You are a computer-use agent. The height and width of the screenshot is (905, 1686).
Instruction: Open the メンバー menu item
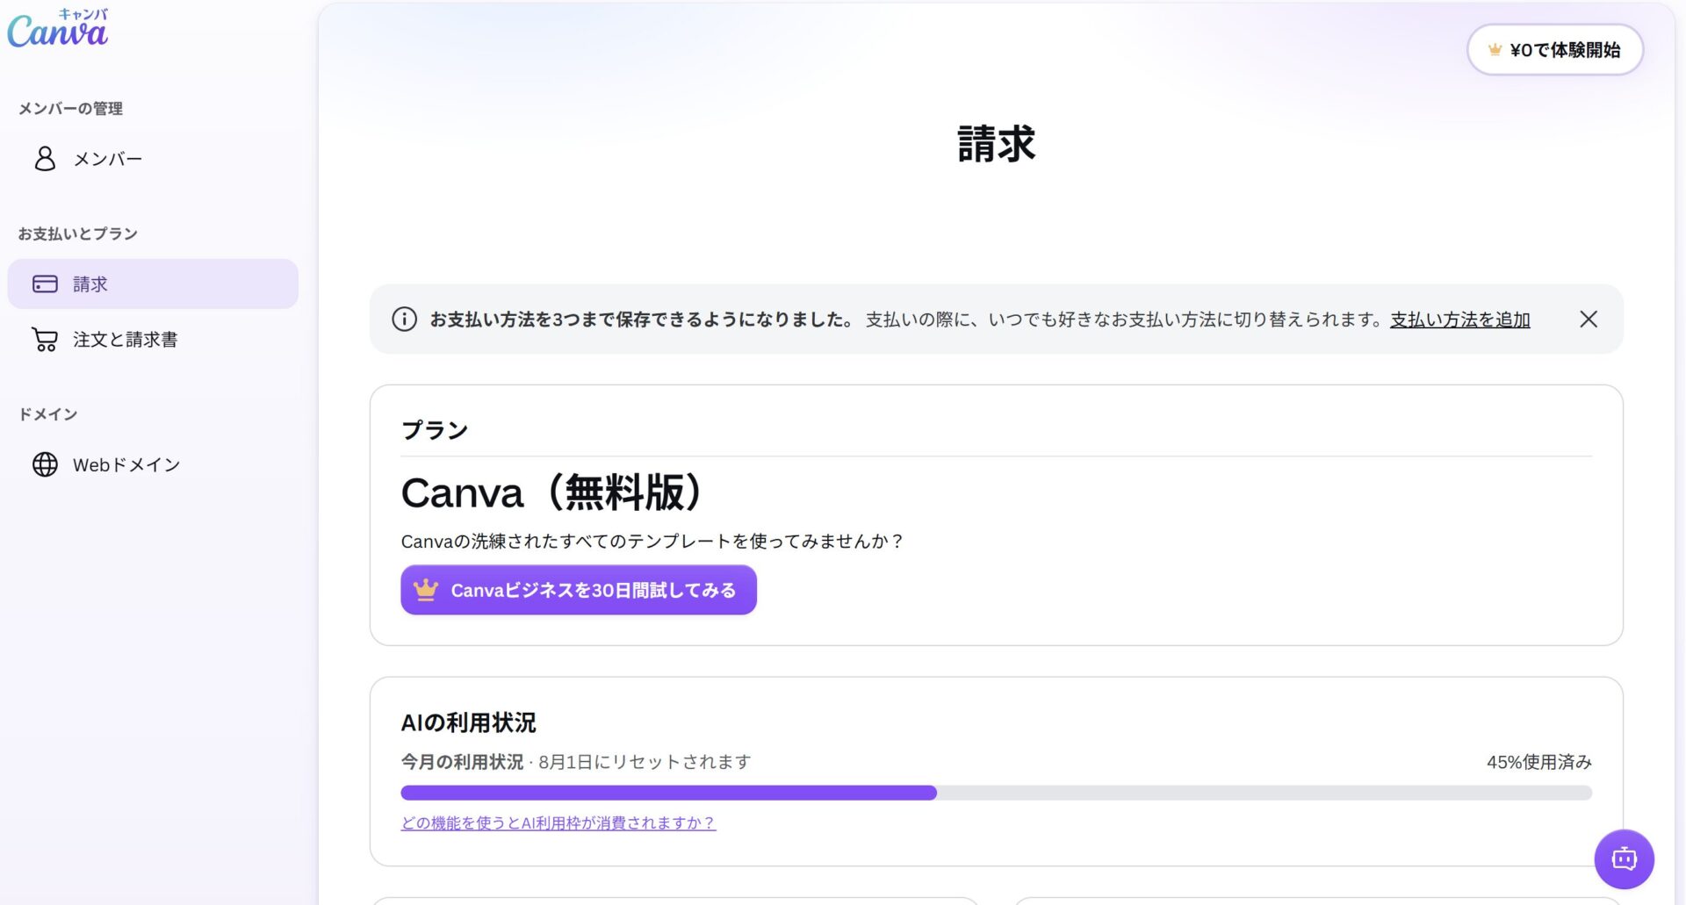pos(153,159)
